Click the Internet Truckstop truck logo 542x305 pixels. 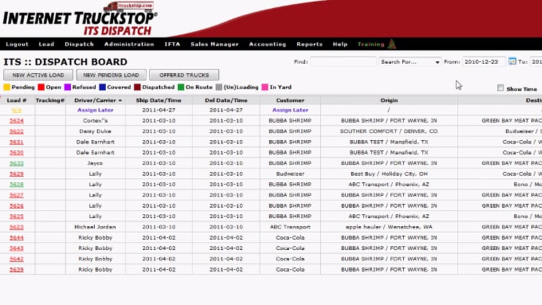[128, 7]
